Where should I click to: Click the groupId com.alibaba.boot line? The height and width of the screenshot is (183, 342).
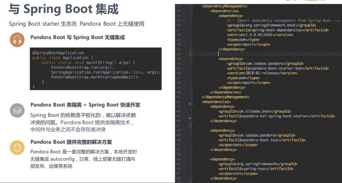[255, 111]
